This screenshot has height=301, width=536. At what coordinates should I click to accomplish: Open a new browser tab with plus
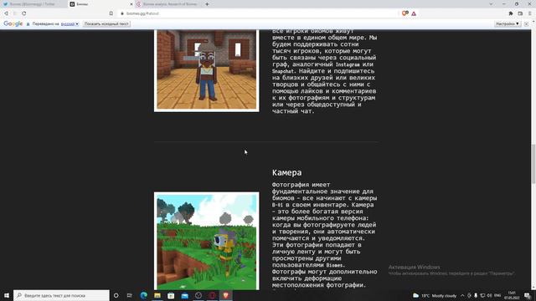[207, 4]
